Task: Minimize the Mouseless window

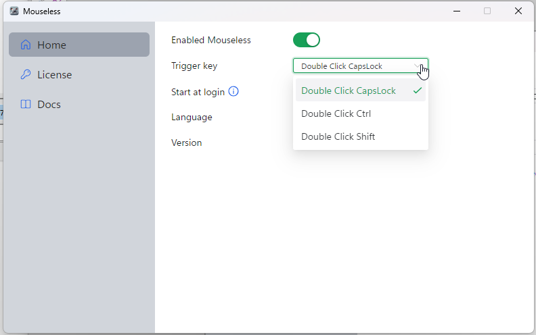Action: [457, 11]
